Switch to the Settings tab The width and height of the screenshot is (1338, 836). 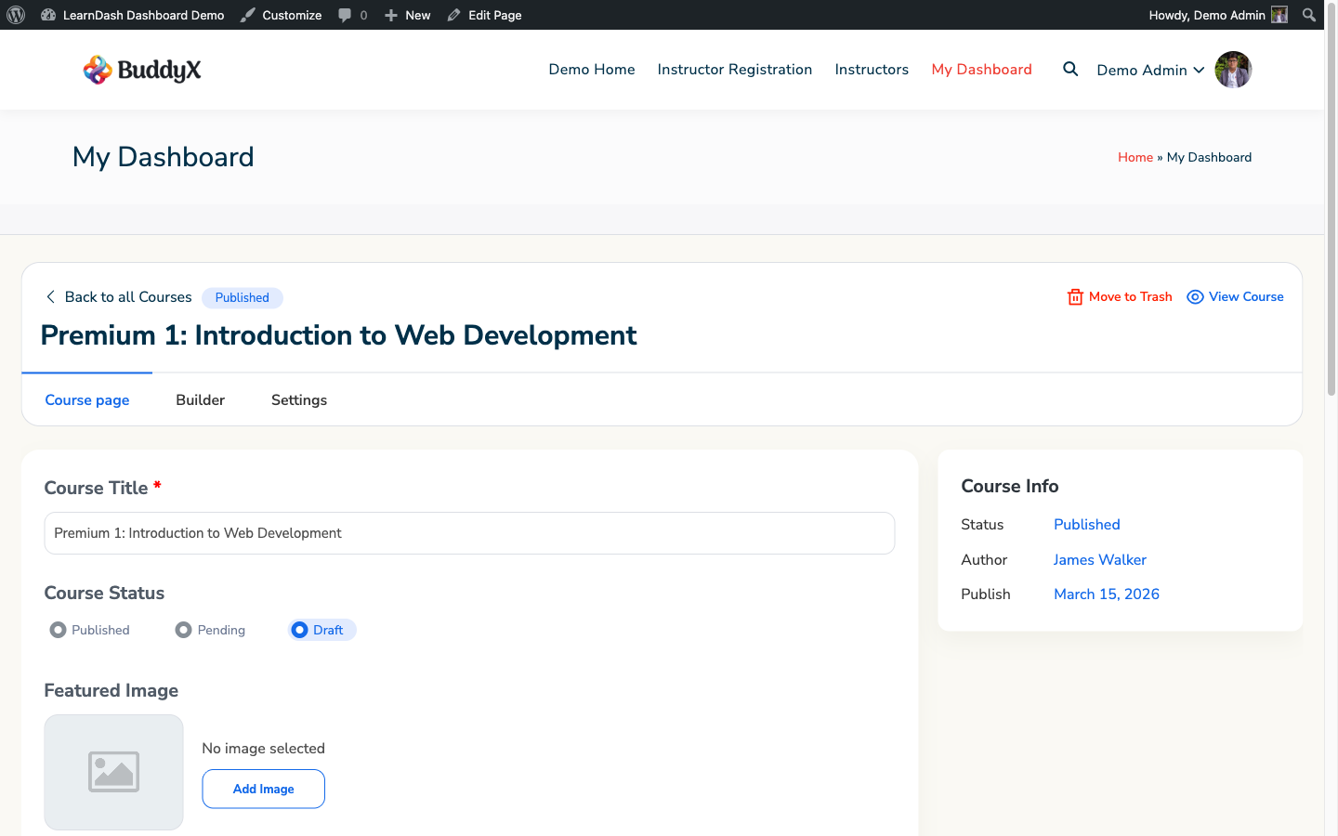coord(298,400)
